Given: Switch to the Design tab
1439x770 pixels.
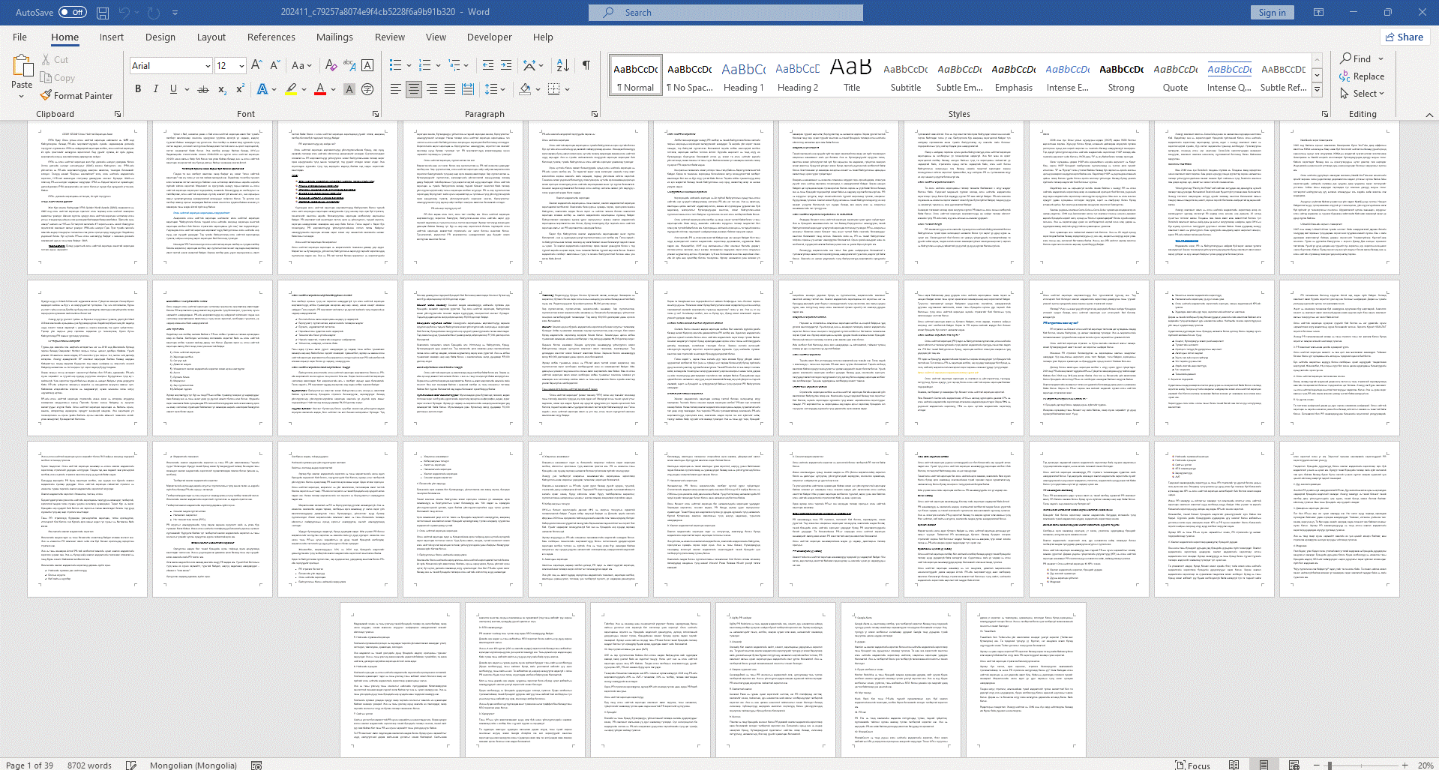Looking at the screenshot, I should (x=160, y=37).
